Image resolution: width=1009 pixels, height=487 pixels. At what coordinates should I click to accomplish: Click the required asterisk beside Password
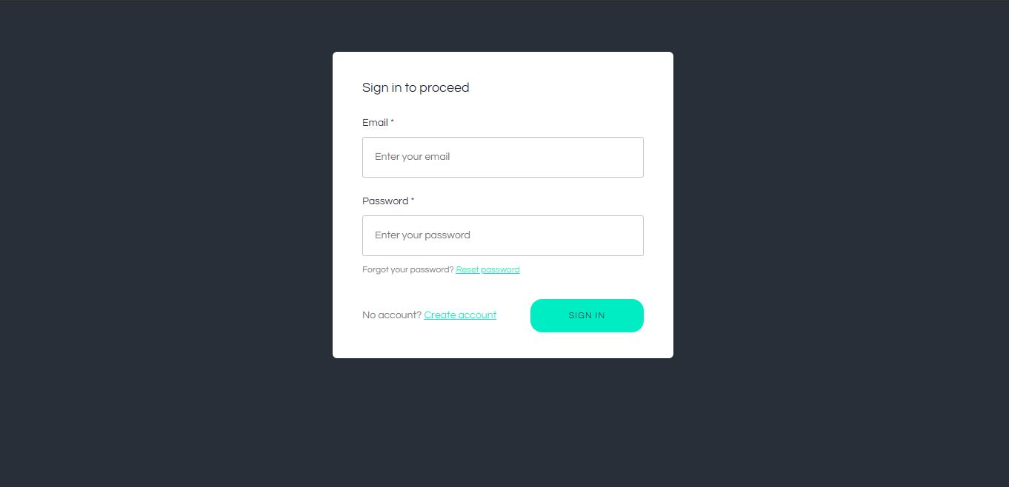pos(413,201)
